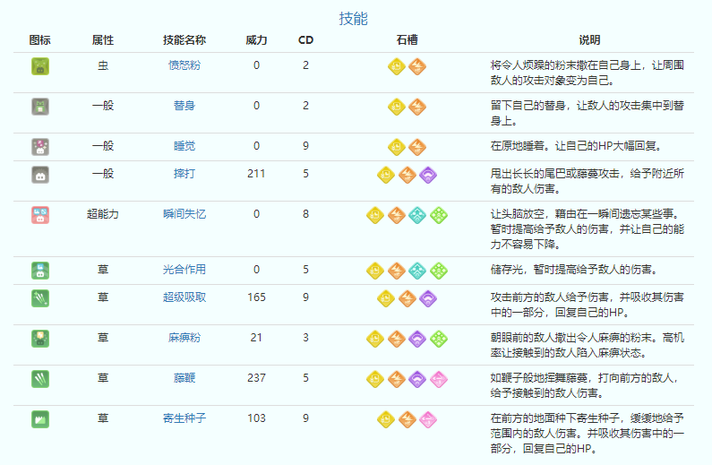Viewport: 712px width, 465px height.
Task: Click the power value 237
Action: [x=256, y=378]
